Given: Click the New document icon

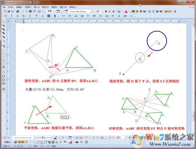Looking at the screenshot, I should (x=5, y=11).
